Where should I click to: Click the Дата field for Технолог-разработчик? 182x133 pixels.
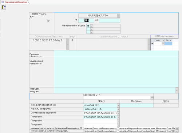166,105
